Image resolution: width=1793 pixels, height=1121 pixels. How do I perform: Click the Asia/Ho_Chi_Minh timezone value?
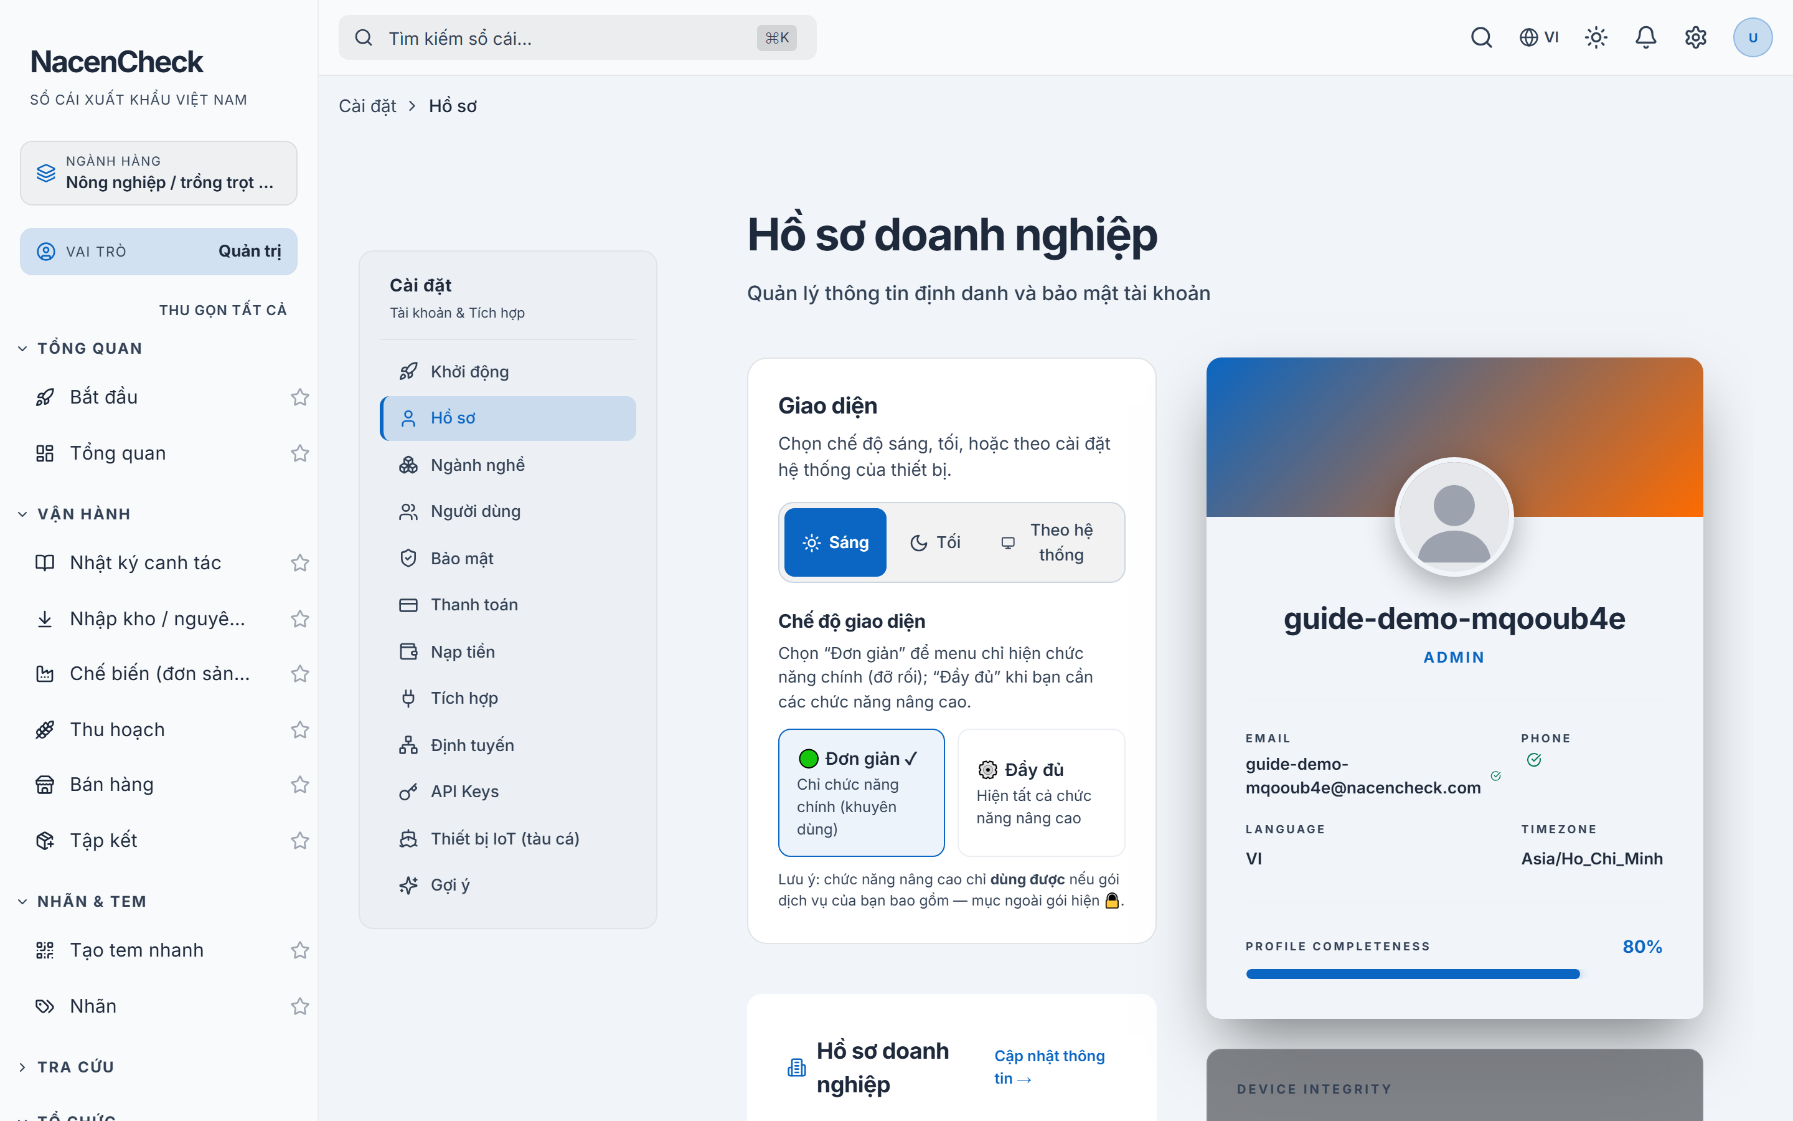(x=1591, y=859)
